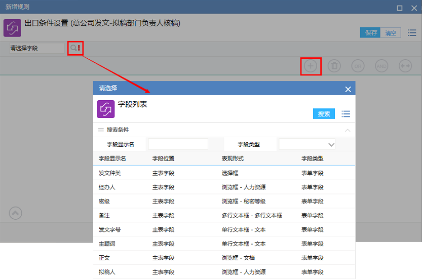
Task: Click the magnifier field search icon
Action: click(x=73, y=48)
